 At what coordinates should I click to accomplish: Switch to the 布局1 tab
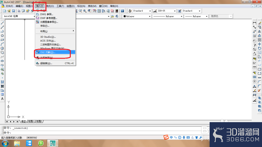tap(31, 121)
